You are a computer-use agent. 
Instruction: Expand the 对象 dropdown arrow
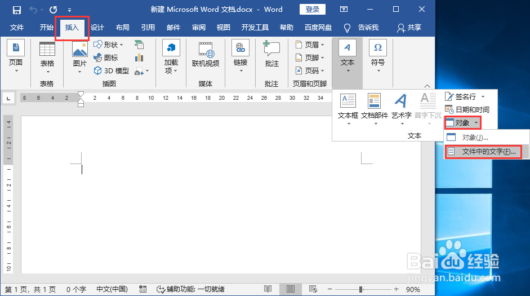pyautogui.click(x=476, y=122)
